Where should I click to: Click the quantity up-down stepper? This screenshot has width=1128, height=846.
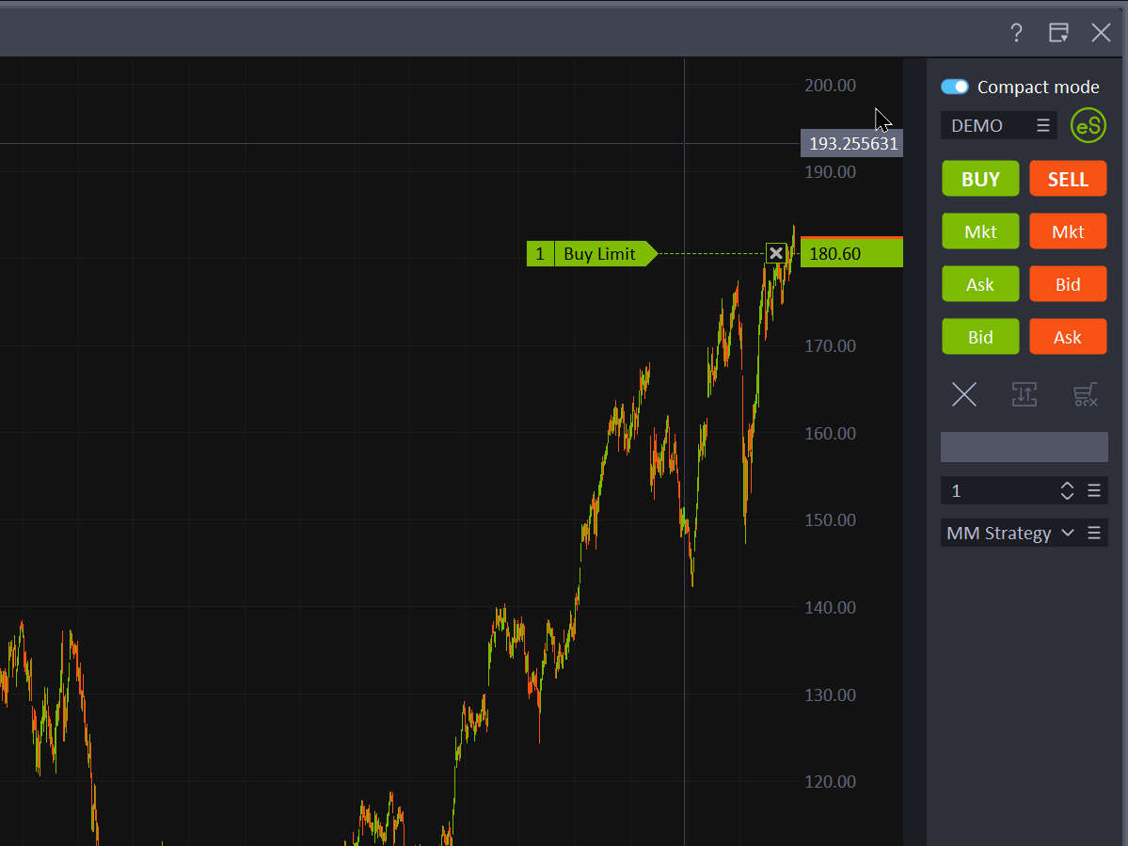(1067, 490)
